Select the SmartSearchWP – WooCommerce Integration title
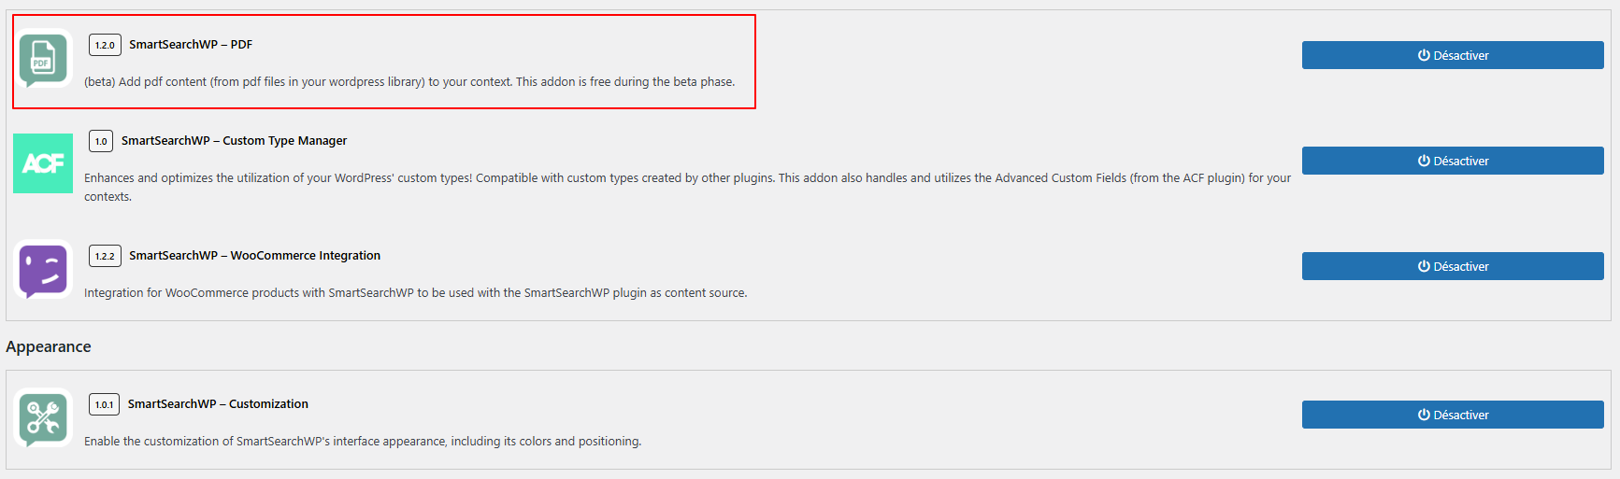1620x479 pixels. pyautogui.click(x=254, y=256)
